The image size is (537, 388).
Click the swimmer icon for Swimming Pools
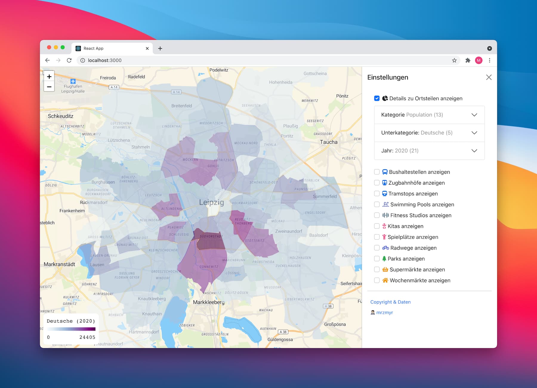(x=386, y=204)
